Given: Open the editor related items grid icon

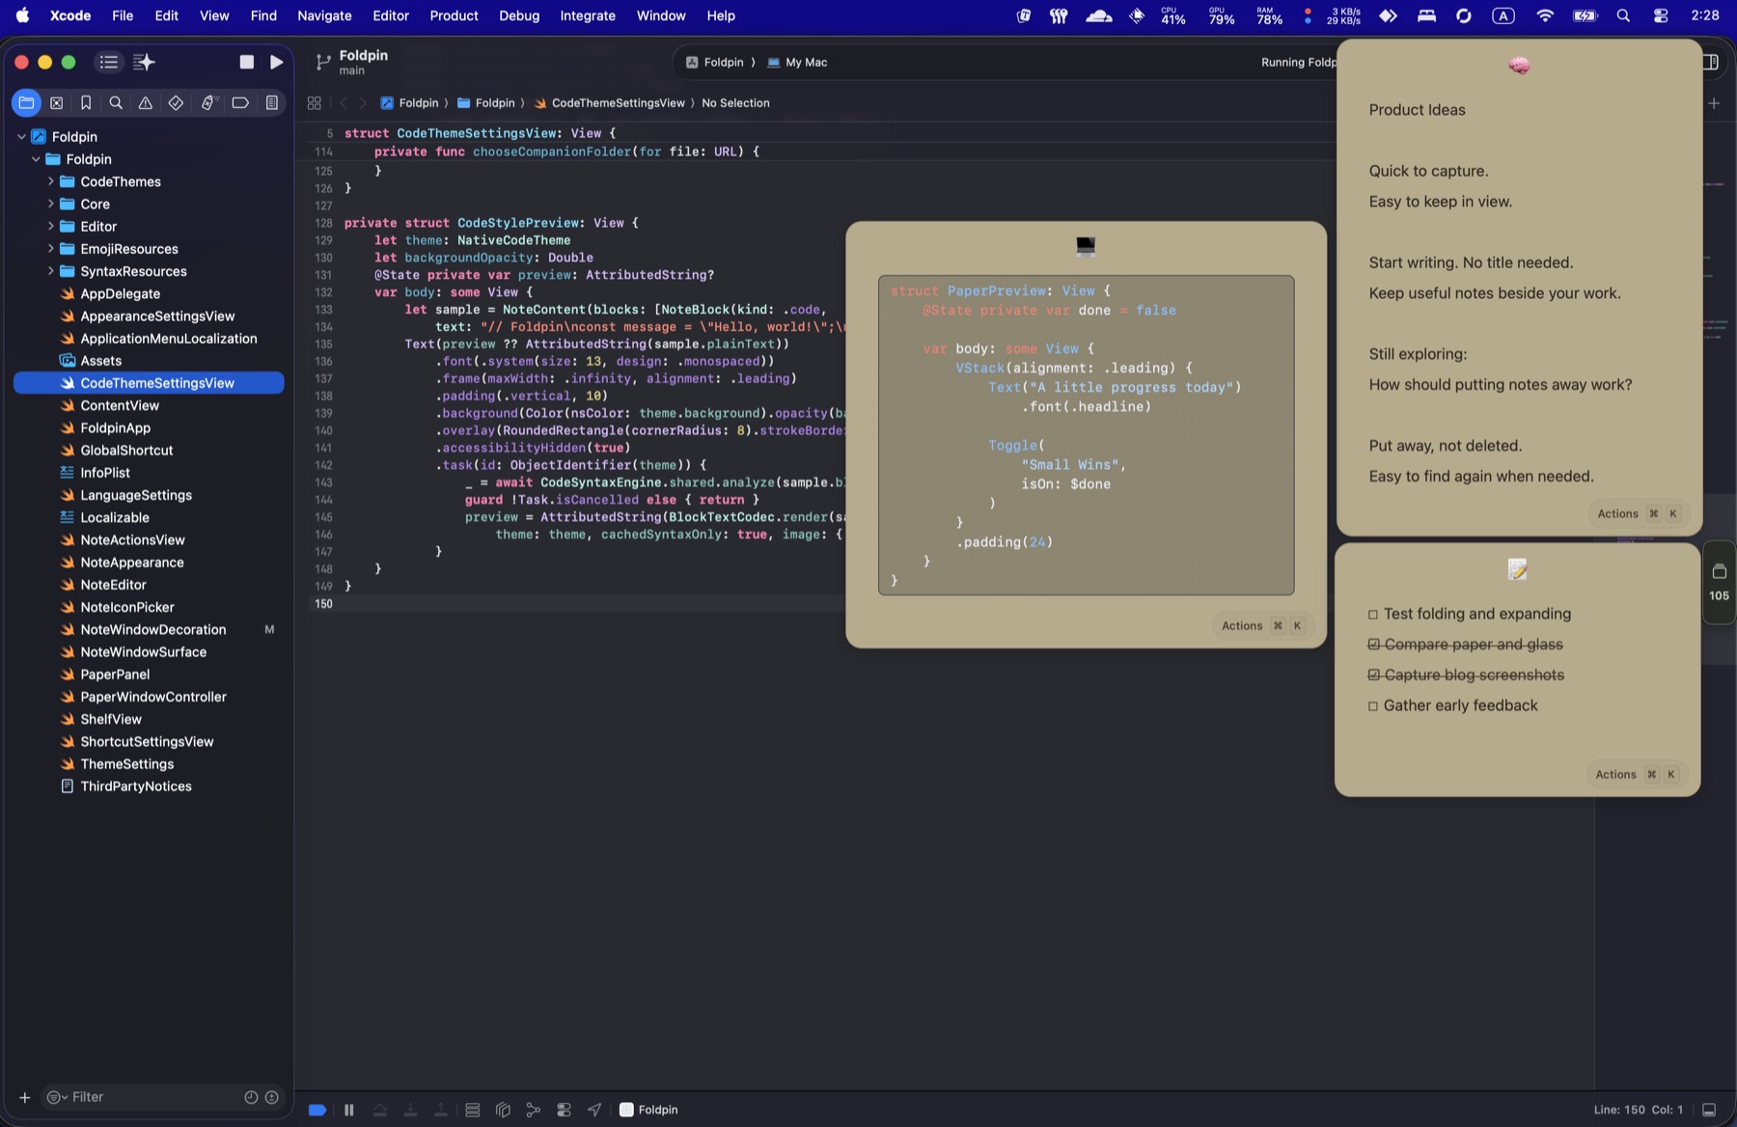Looking at the screenshot, I should click(314, 103).
